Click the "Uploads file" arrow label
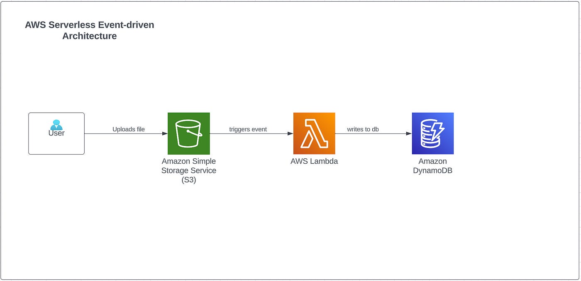Viewport: 581px width, 281px height. click(x=129, y=129)
